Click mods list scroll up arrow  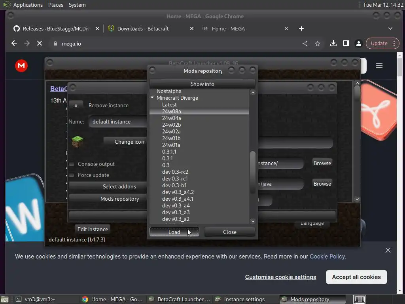[x=253, y=93]
